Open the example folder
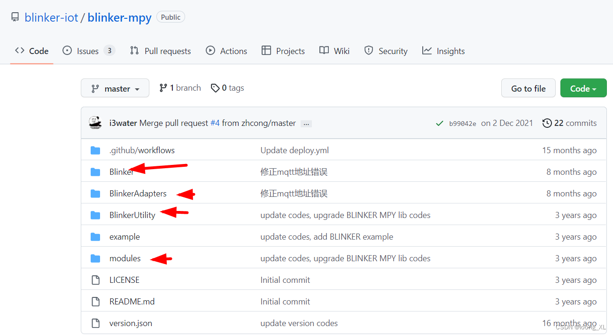This screenshot has width=613, height=335. click(124, 237)
